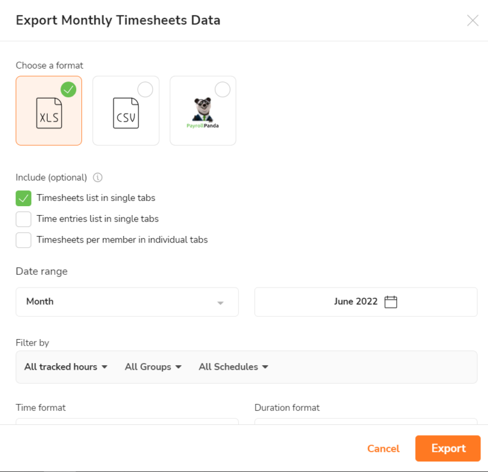This screenshot has width=488, height=472.
Task: Select the CSV radio circle
Action: pos(146,90)
